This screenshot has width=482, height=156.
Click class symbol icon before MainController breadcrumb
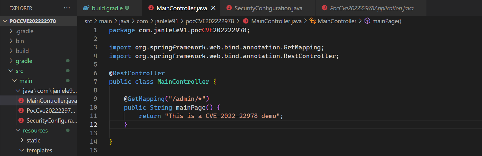click(313, 21)
